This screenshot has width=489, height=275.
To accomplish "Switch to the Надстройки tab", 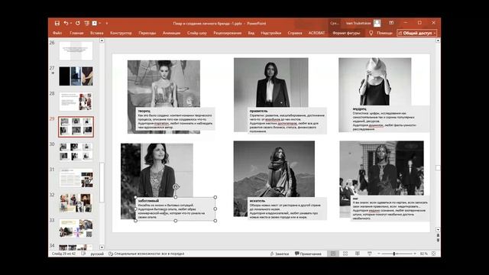I will (x=270, y=33).
